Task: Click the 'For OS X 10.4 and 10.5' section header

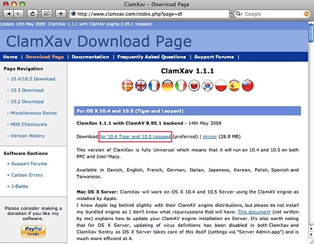Action: 187,111
